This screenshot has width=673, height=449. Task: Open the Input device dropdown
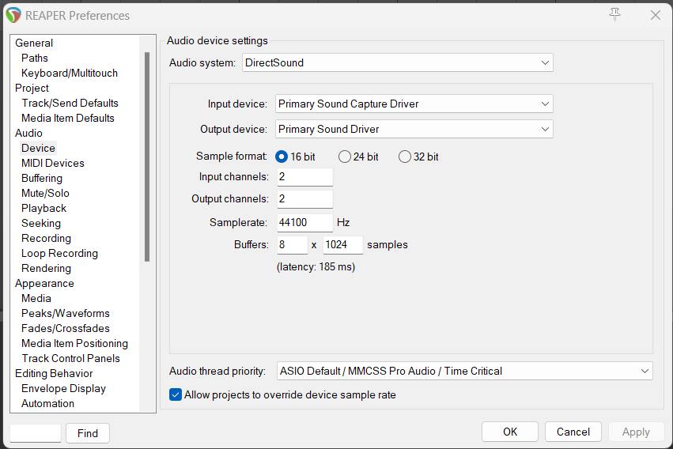(x=414, y=104)
